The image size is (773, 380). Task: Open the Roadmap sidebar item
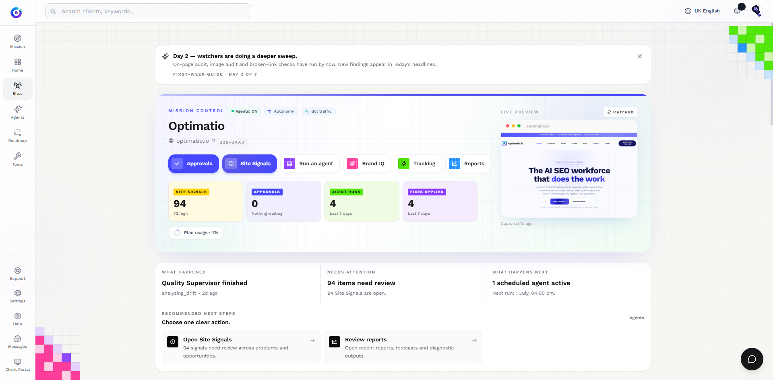tap(17, 136)
